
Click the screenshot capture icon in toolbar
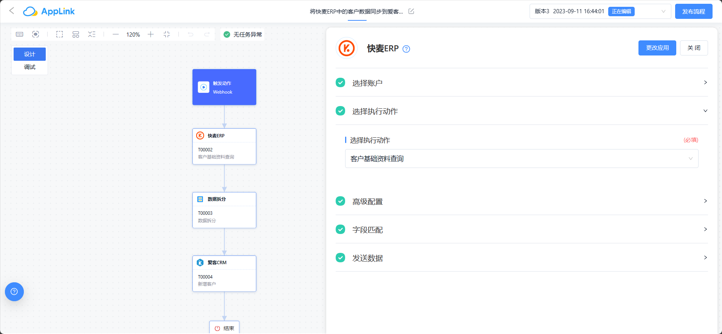36,34
